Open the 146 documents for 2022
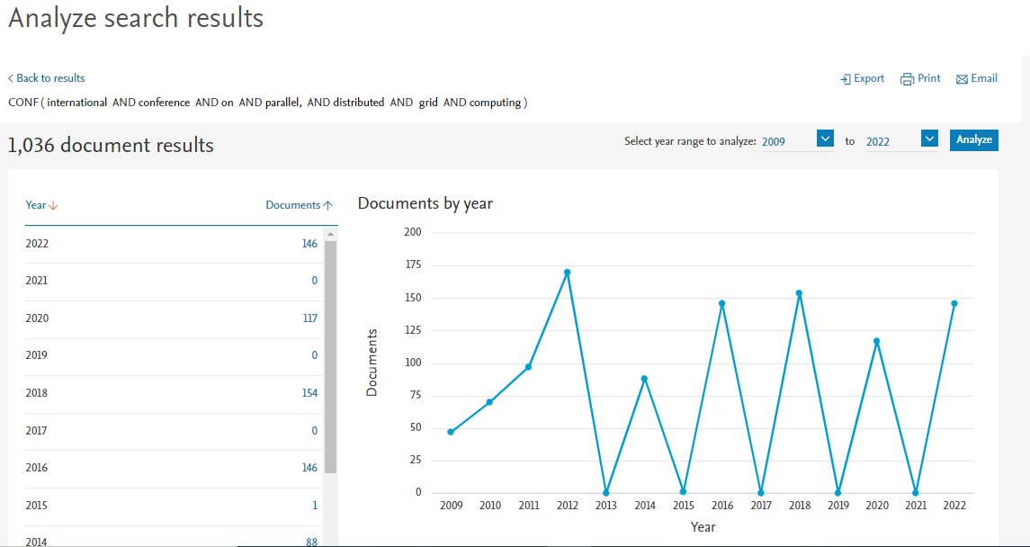 tap(309, 244)
